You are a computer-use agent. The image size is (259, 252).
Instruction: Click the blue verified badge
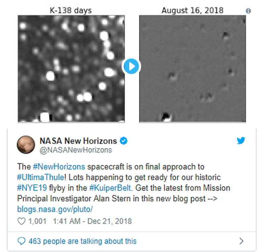(x=123, y=141)
